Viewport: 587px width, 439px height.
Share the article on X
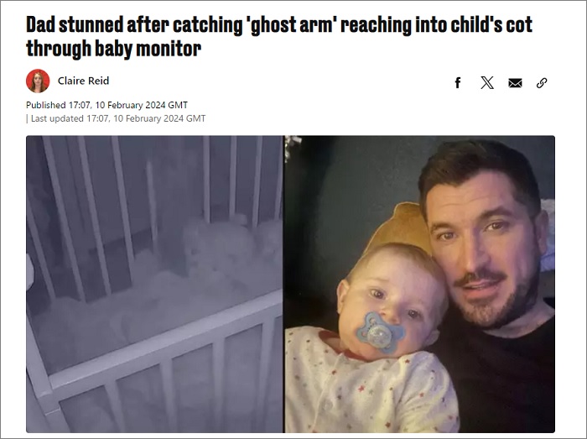[x=487, y=83]
